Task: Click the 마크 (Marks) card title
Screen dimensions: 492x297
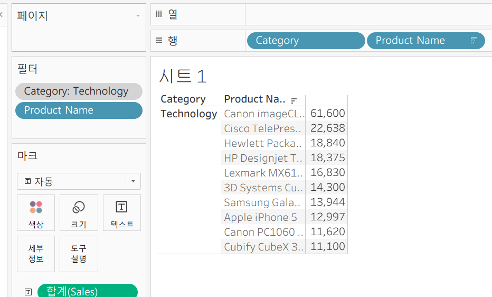Action: [27, 155]
